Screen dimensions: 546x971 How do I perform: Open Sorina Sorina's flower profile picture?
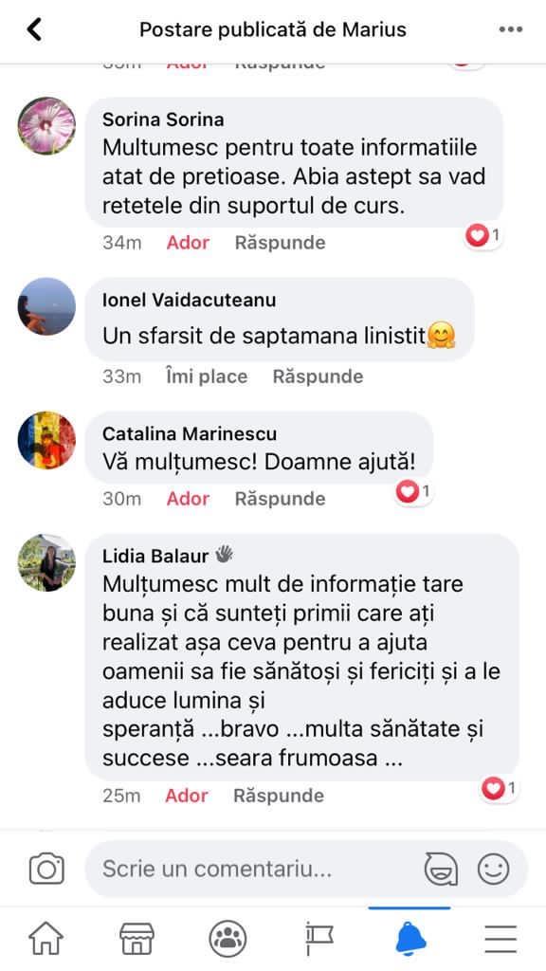click(46, 126)
